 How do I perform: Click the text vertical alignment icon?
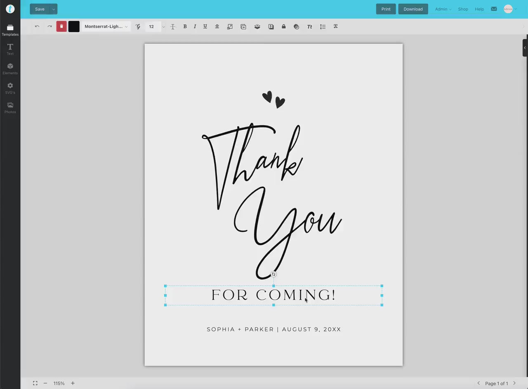[335, 26]
